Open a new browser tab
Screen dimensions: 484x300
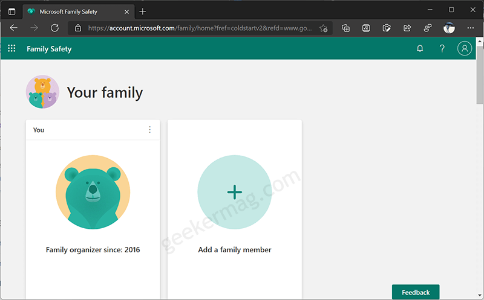[142, 11]
